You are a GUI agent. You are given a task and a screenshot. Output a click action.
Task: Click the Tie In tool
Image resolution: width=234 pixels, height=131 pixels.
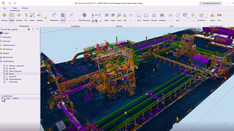[x=219, y=17]
